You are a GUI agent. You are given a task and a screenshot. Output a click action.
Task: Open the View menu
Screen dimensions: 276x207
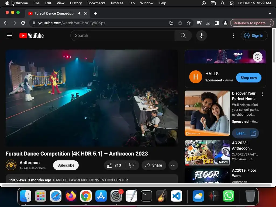[x=60, y=3]
